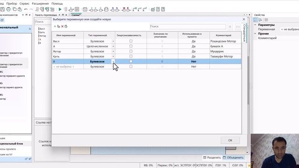Click the comment cell 'Мукаррик'
This screenshot has width=299, height=168.
[x=225, y=51]
